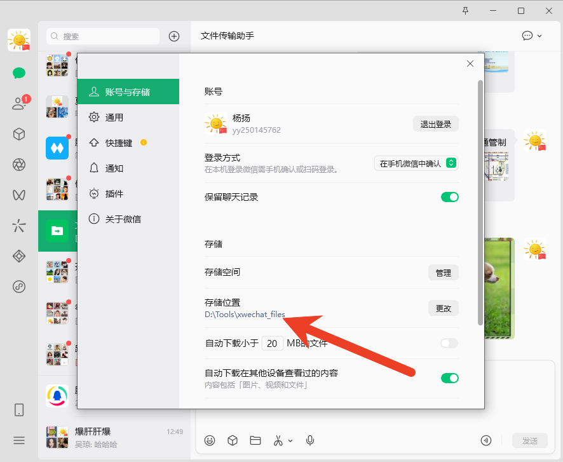Close the settings dialog
563x462 pixels.
(x=470, y=64)
